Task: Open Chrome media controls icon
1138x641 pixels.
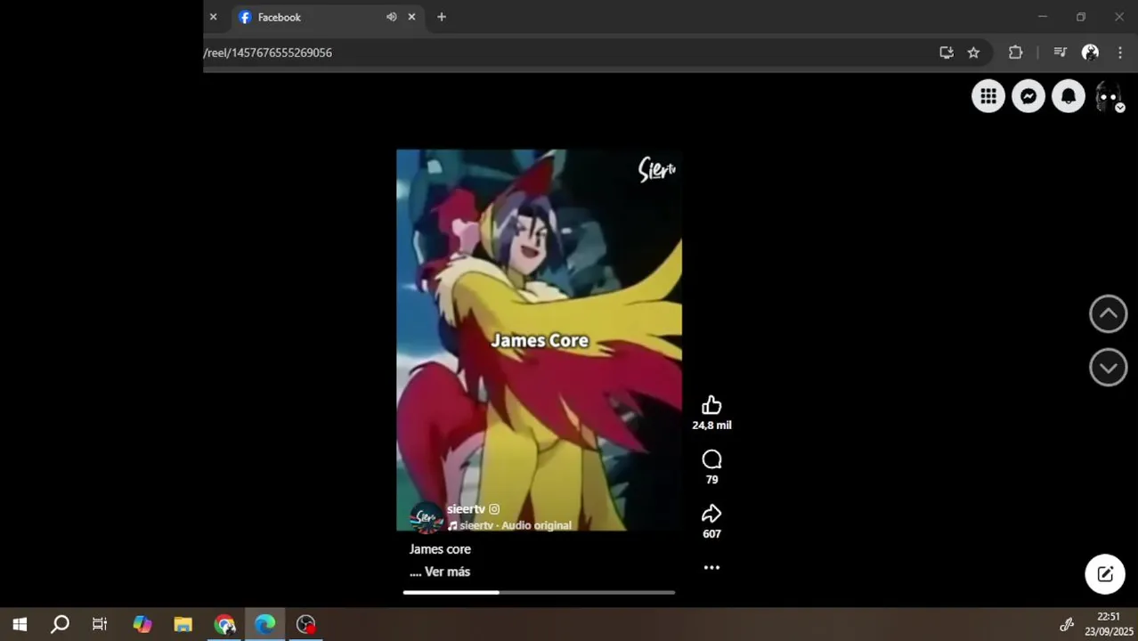Action: [x=1060, y=53]
